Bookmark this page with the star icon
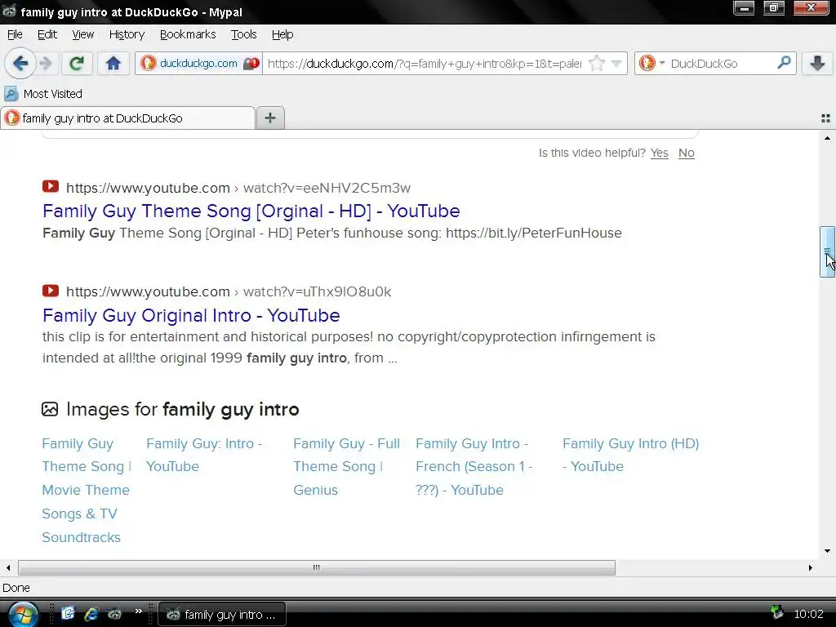836x627 pixels. coord(597,64)
